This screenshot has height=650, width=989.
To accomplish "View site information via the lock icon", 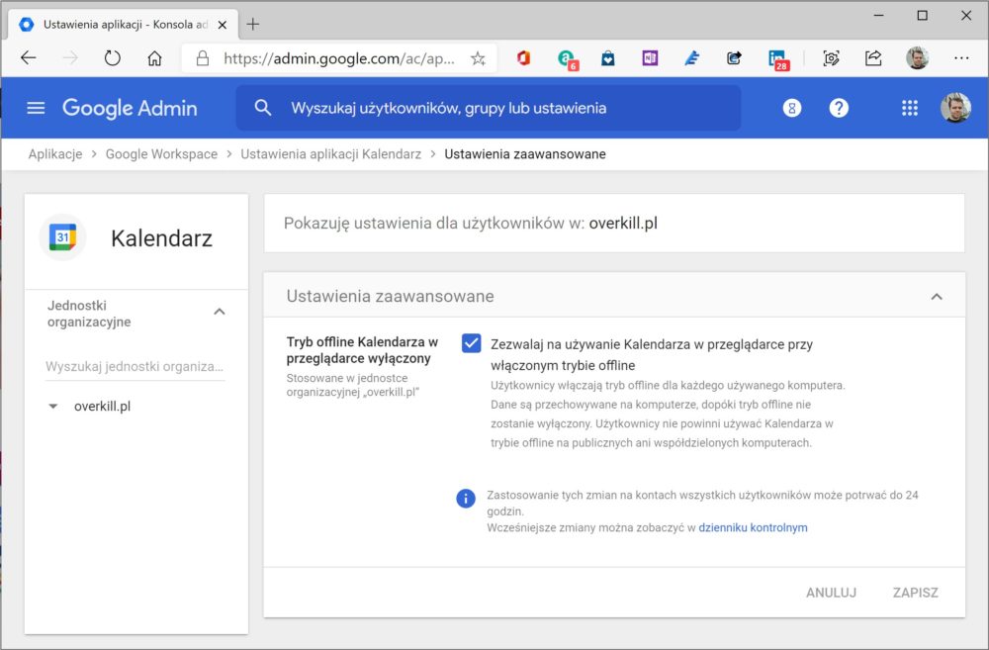I will pyautogui.click(x=203, y=58).
